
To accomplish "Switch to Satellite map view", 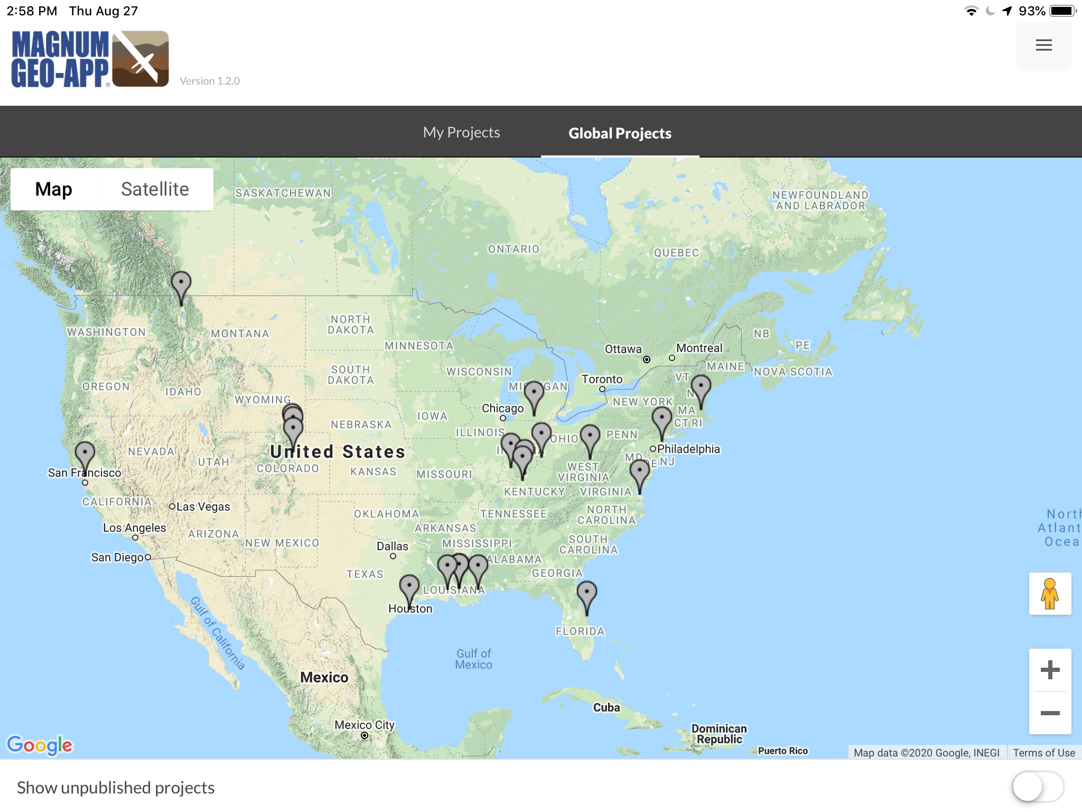I will coord(155,189).
